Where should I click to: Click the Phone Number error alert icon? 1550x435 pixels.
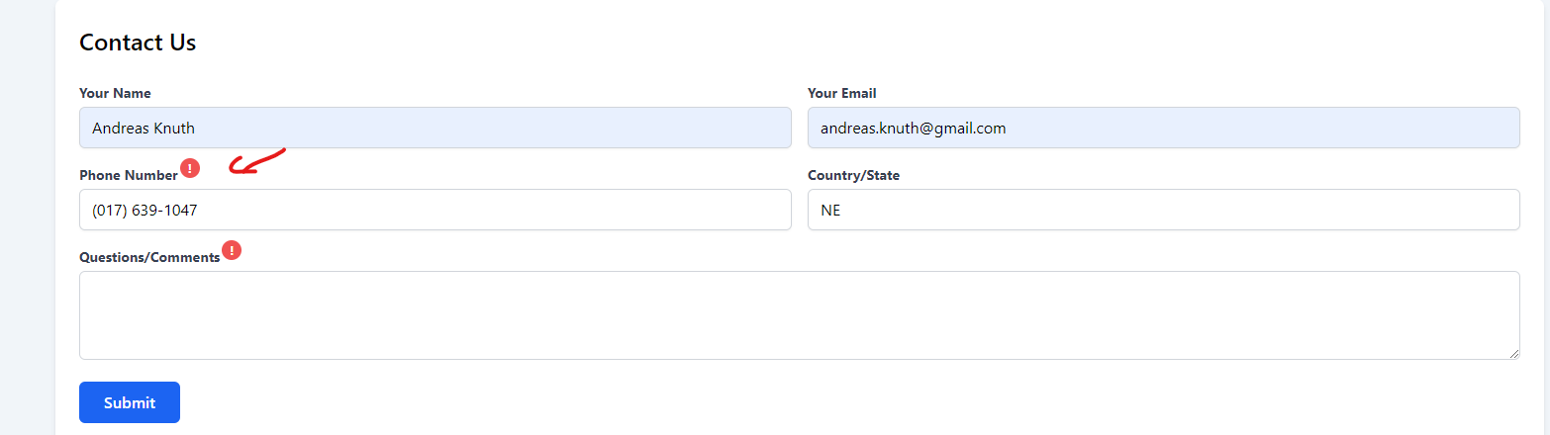190,168
